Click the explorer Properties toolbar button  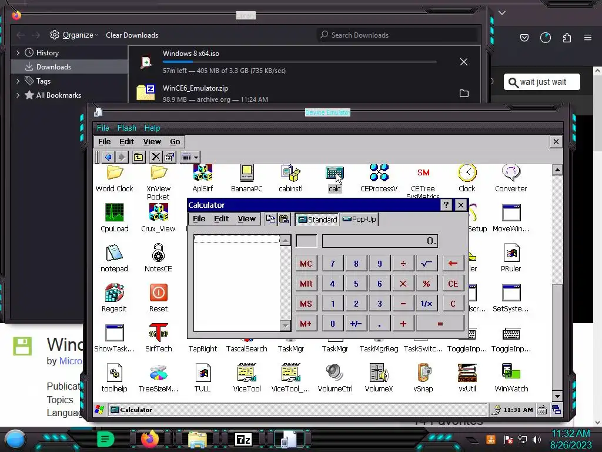coord(169,157)
